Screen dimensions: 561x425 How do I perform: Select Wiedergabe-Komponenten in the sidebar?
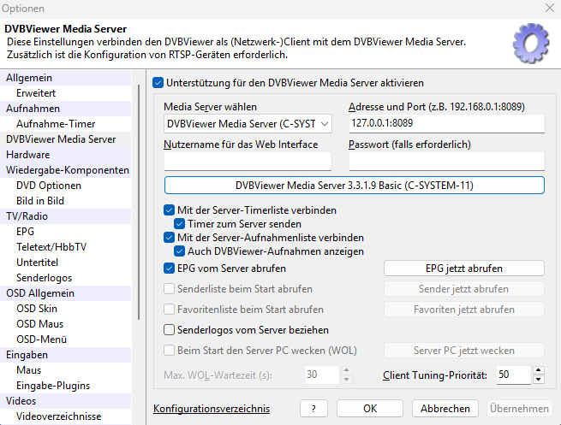point(65,170)
